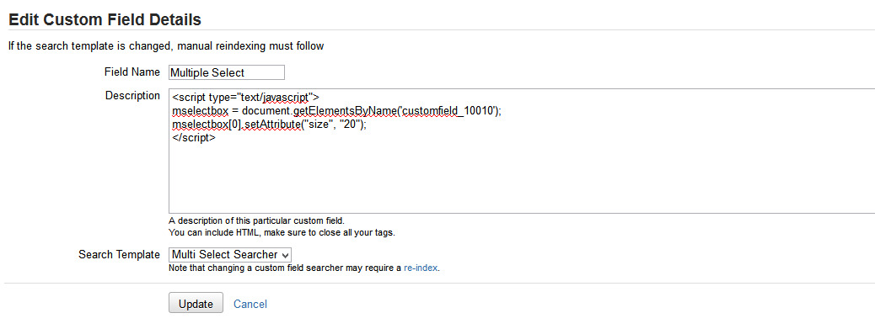Expand the Search Template dropdown arrow

point(285,255)
